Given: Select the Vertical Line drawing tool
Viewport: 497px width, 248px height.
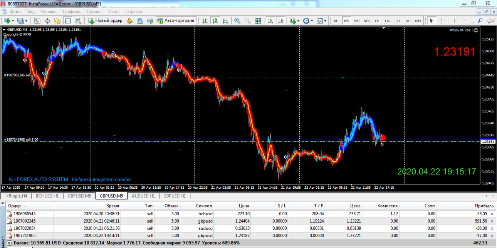Looking at the screenshot, I should point(455,21).
